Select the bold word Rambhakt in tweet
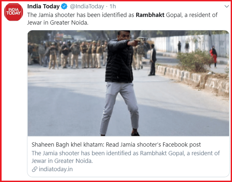The height and width of the screenshot is (182, 232). 150,15
